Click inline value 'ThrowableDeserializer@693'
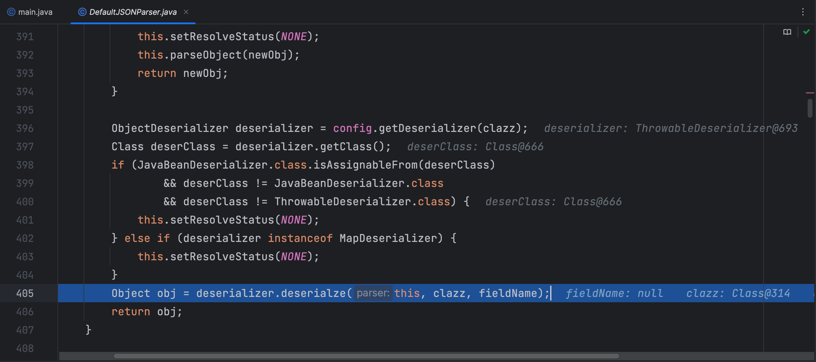Image resolution: width=816 pixels, height=362 pixels. pyautogui.click(x=716, y=128)
